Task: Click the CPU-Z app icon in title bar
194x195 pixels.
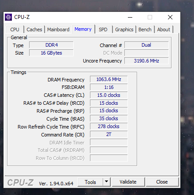Action: pyautogui.click(x=8, y=17)
